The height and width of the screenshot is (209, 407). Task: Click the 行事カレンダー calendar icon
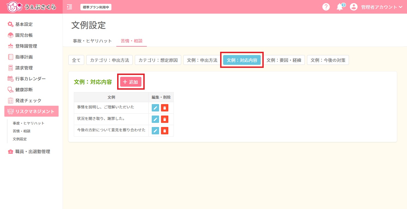click(x=10, y=79)
